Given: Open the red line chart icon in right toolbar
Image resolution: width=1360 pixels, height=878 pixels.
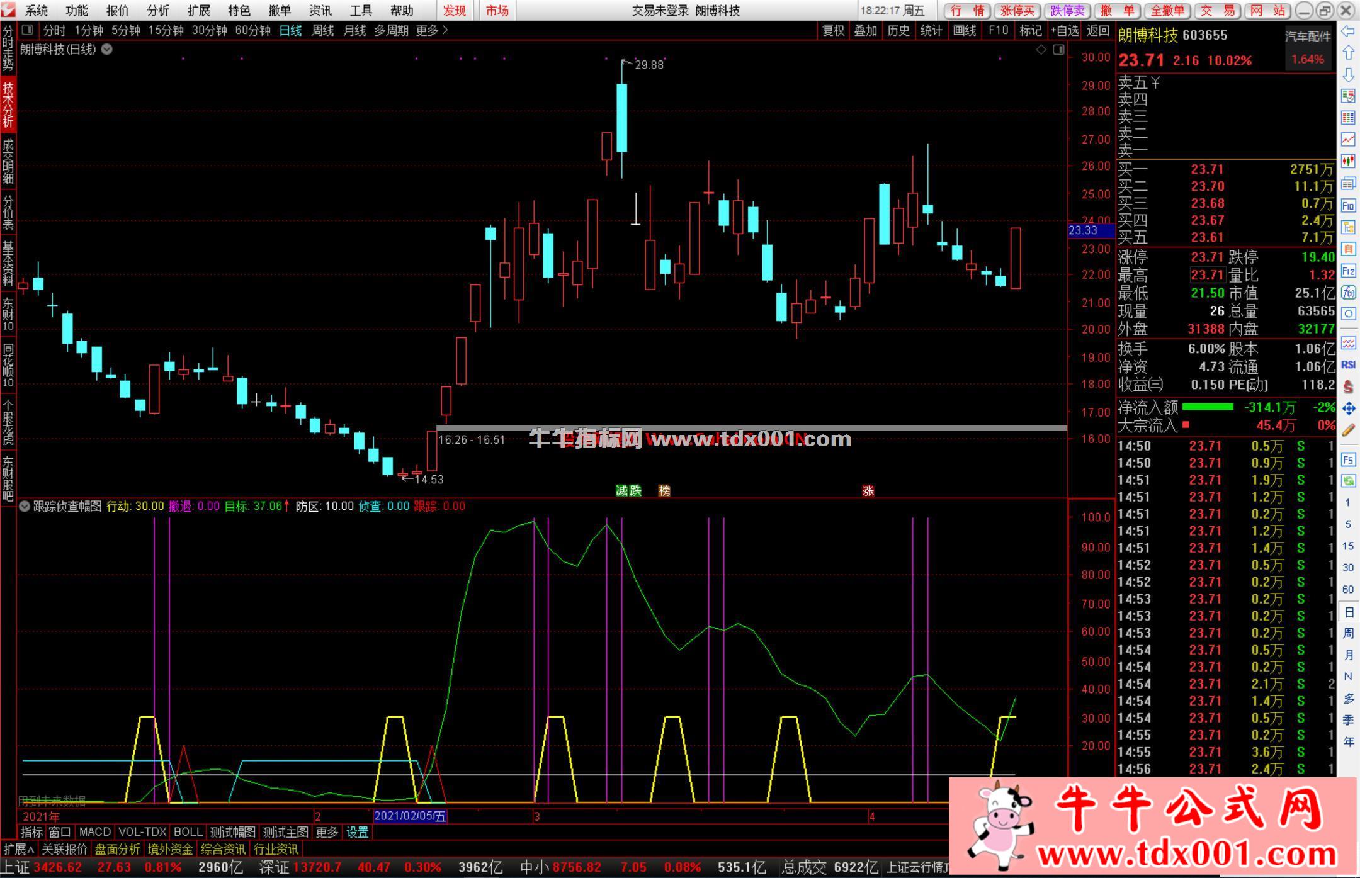Looking at the screenshot, I should tap(1348, 139).
